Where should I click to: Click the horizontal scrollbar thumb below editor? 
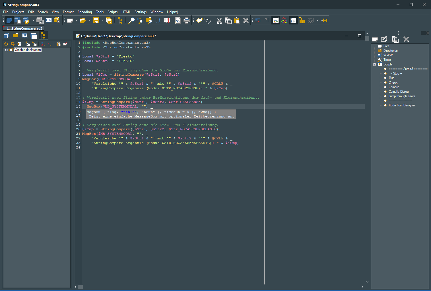[x=80, y=287]
